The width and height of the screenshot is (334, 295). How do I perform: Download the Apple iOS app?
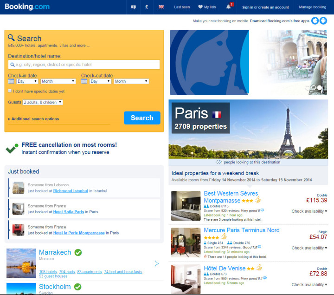[x=315, y=21]
